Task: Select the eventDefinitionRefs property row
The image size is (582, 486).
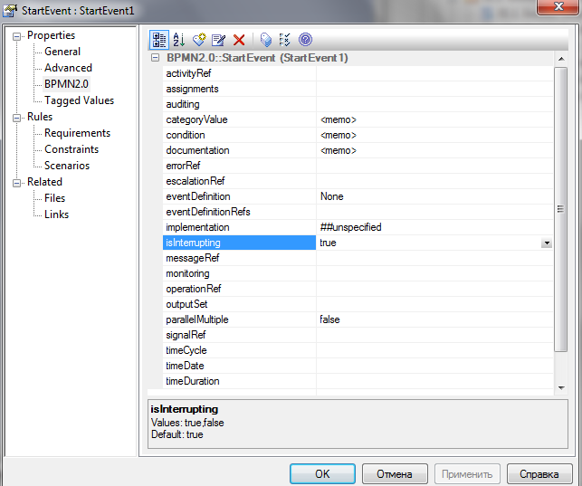Action: [x=358, y=212]
